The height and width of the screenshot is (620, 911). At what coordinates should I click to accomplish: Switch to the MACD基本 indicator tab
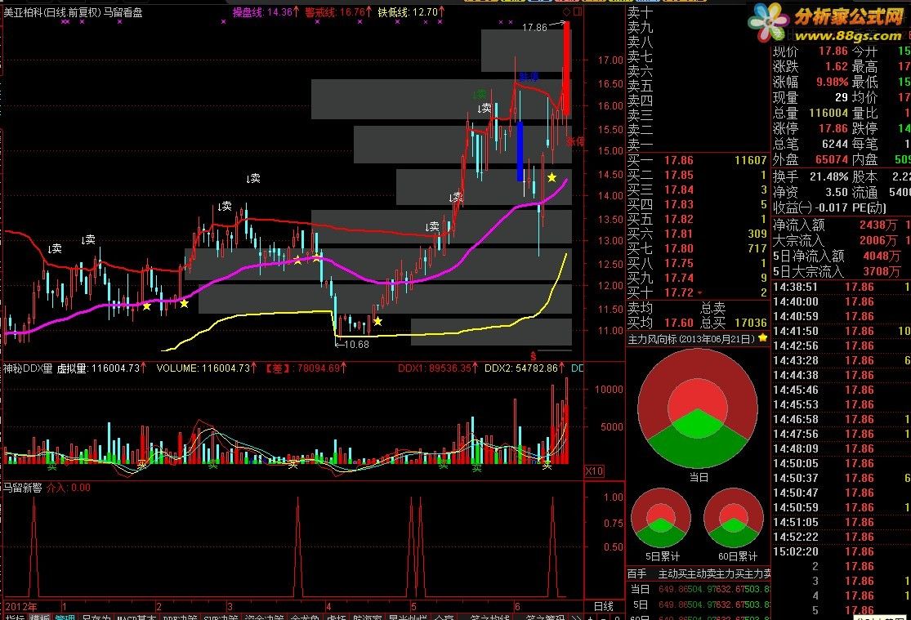click(136, 617)
